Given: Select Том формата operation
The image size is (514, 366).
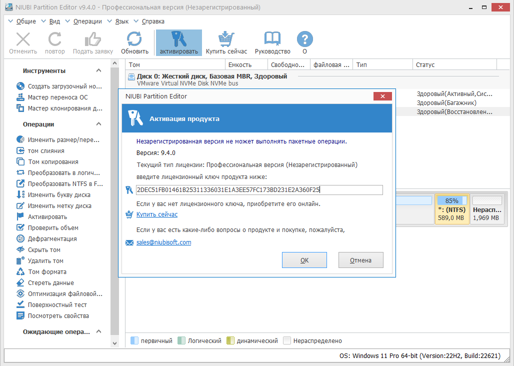Looking at the screenshot, I should pos(41,271).
